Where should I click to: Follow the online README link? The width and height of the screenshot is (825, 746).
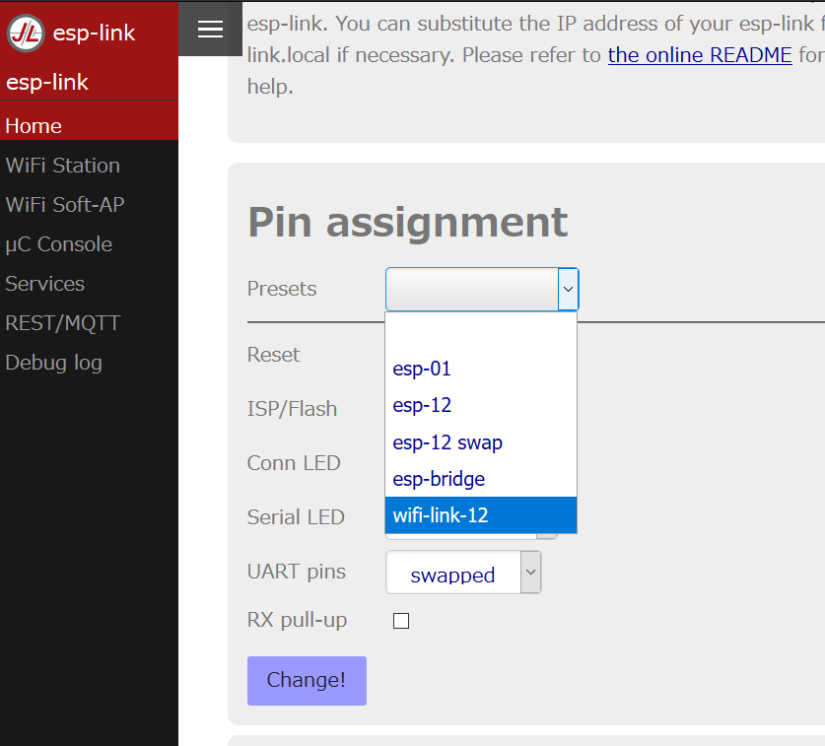700,55
